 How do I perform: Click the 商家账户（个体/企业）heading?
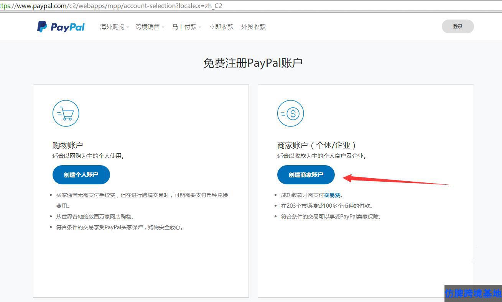(317, 145)
